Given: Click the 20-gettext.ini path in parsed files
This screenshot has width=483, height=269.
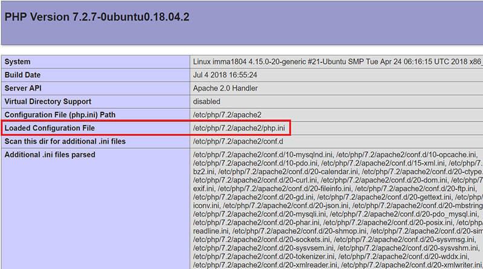Looking at the screenshot, I should coord(385,197).
